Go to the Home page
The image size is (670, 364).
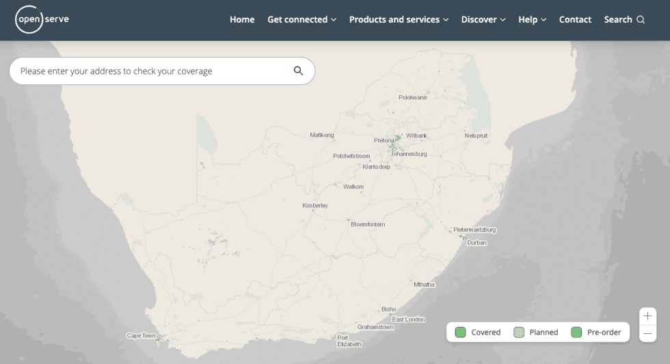click(242, 20)
